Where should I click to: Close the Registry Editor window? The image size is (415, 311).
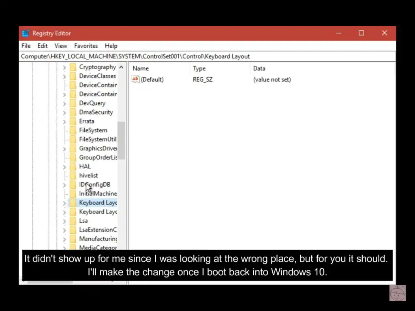385,33
